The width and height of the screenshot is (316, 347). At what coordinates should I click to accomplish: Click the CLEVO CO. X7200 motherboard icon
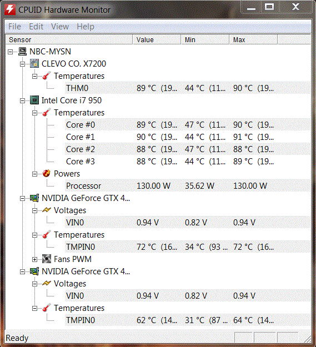point(34,64)
